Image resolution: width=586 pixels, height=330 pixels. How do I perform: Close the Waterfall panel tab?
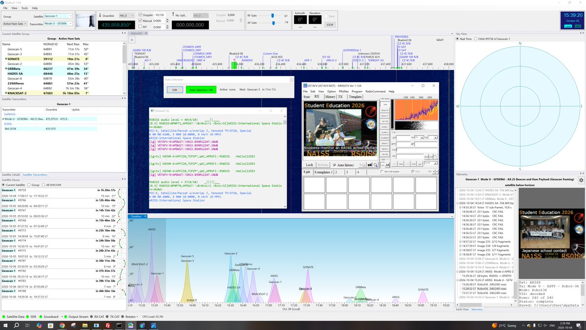145,33
